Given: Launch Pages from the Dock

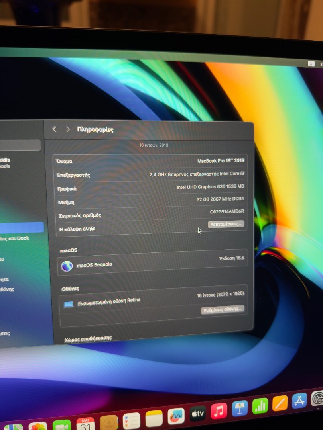Looking at the screenshot, I should 280,403.
